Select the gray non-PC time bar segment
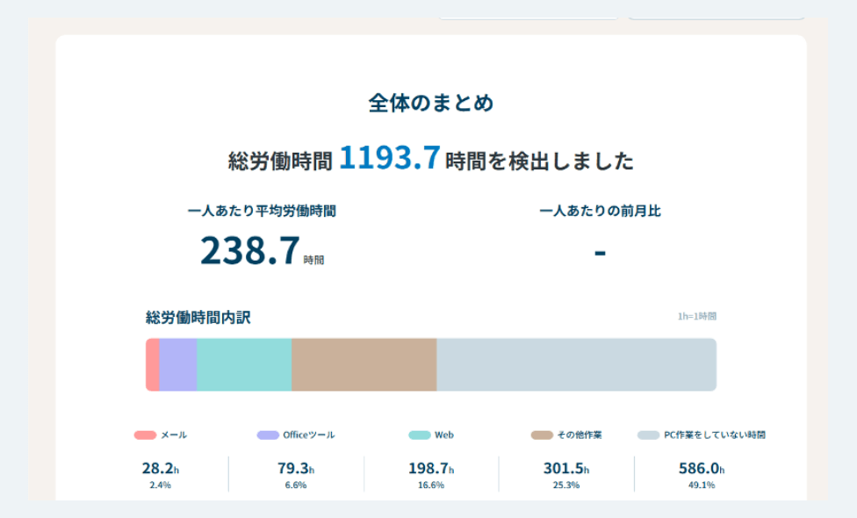857x518 pixels. pyautogui.click(x=577, y=364)
